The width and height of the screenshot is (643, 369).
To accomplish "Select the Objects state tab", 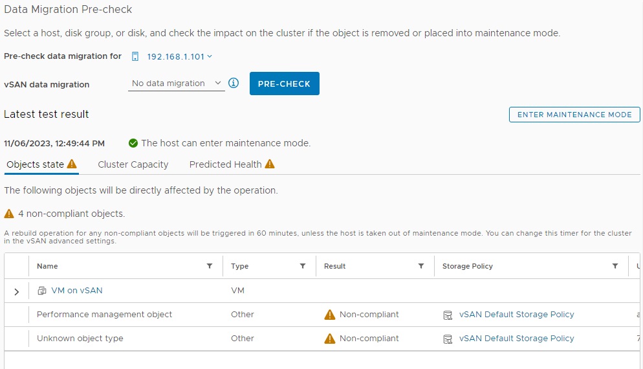I will click(x=36, y=164).
